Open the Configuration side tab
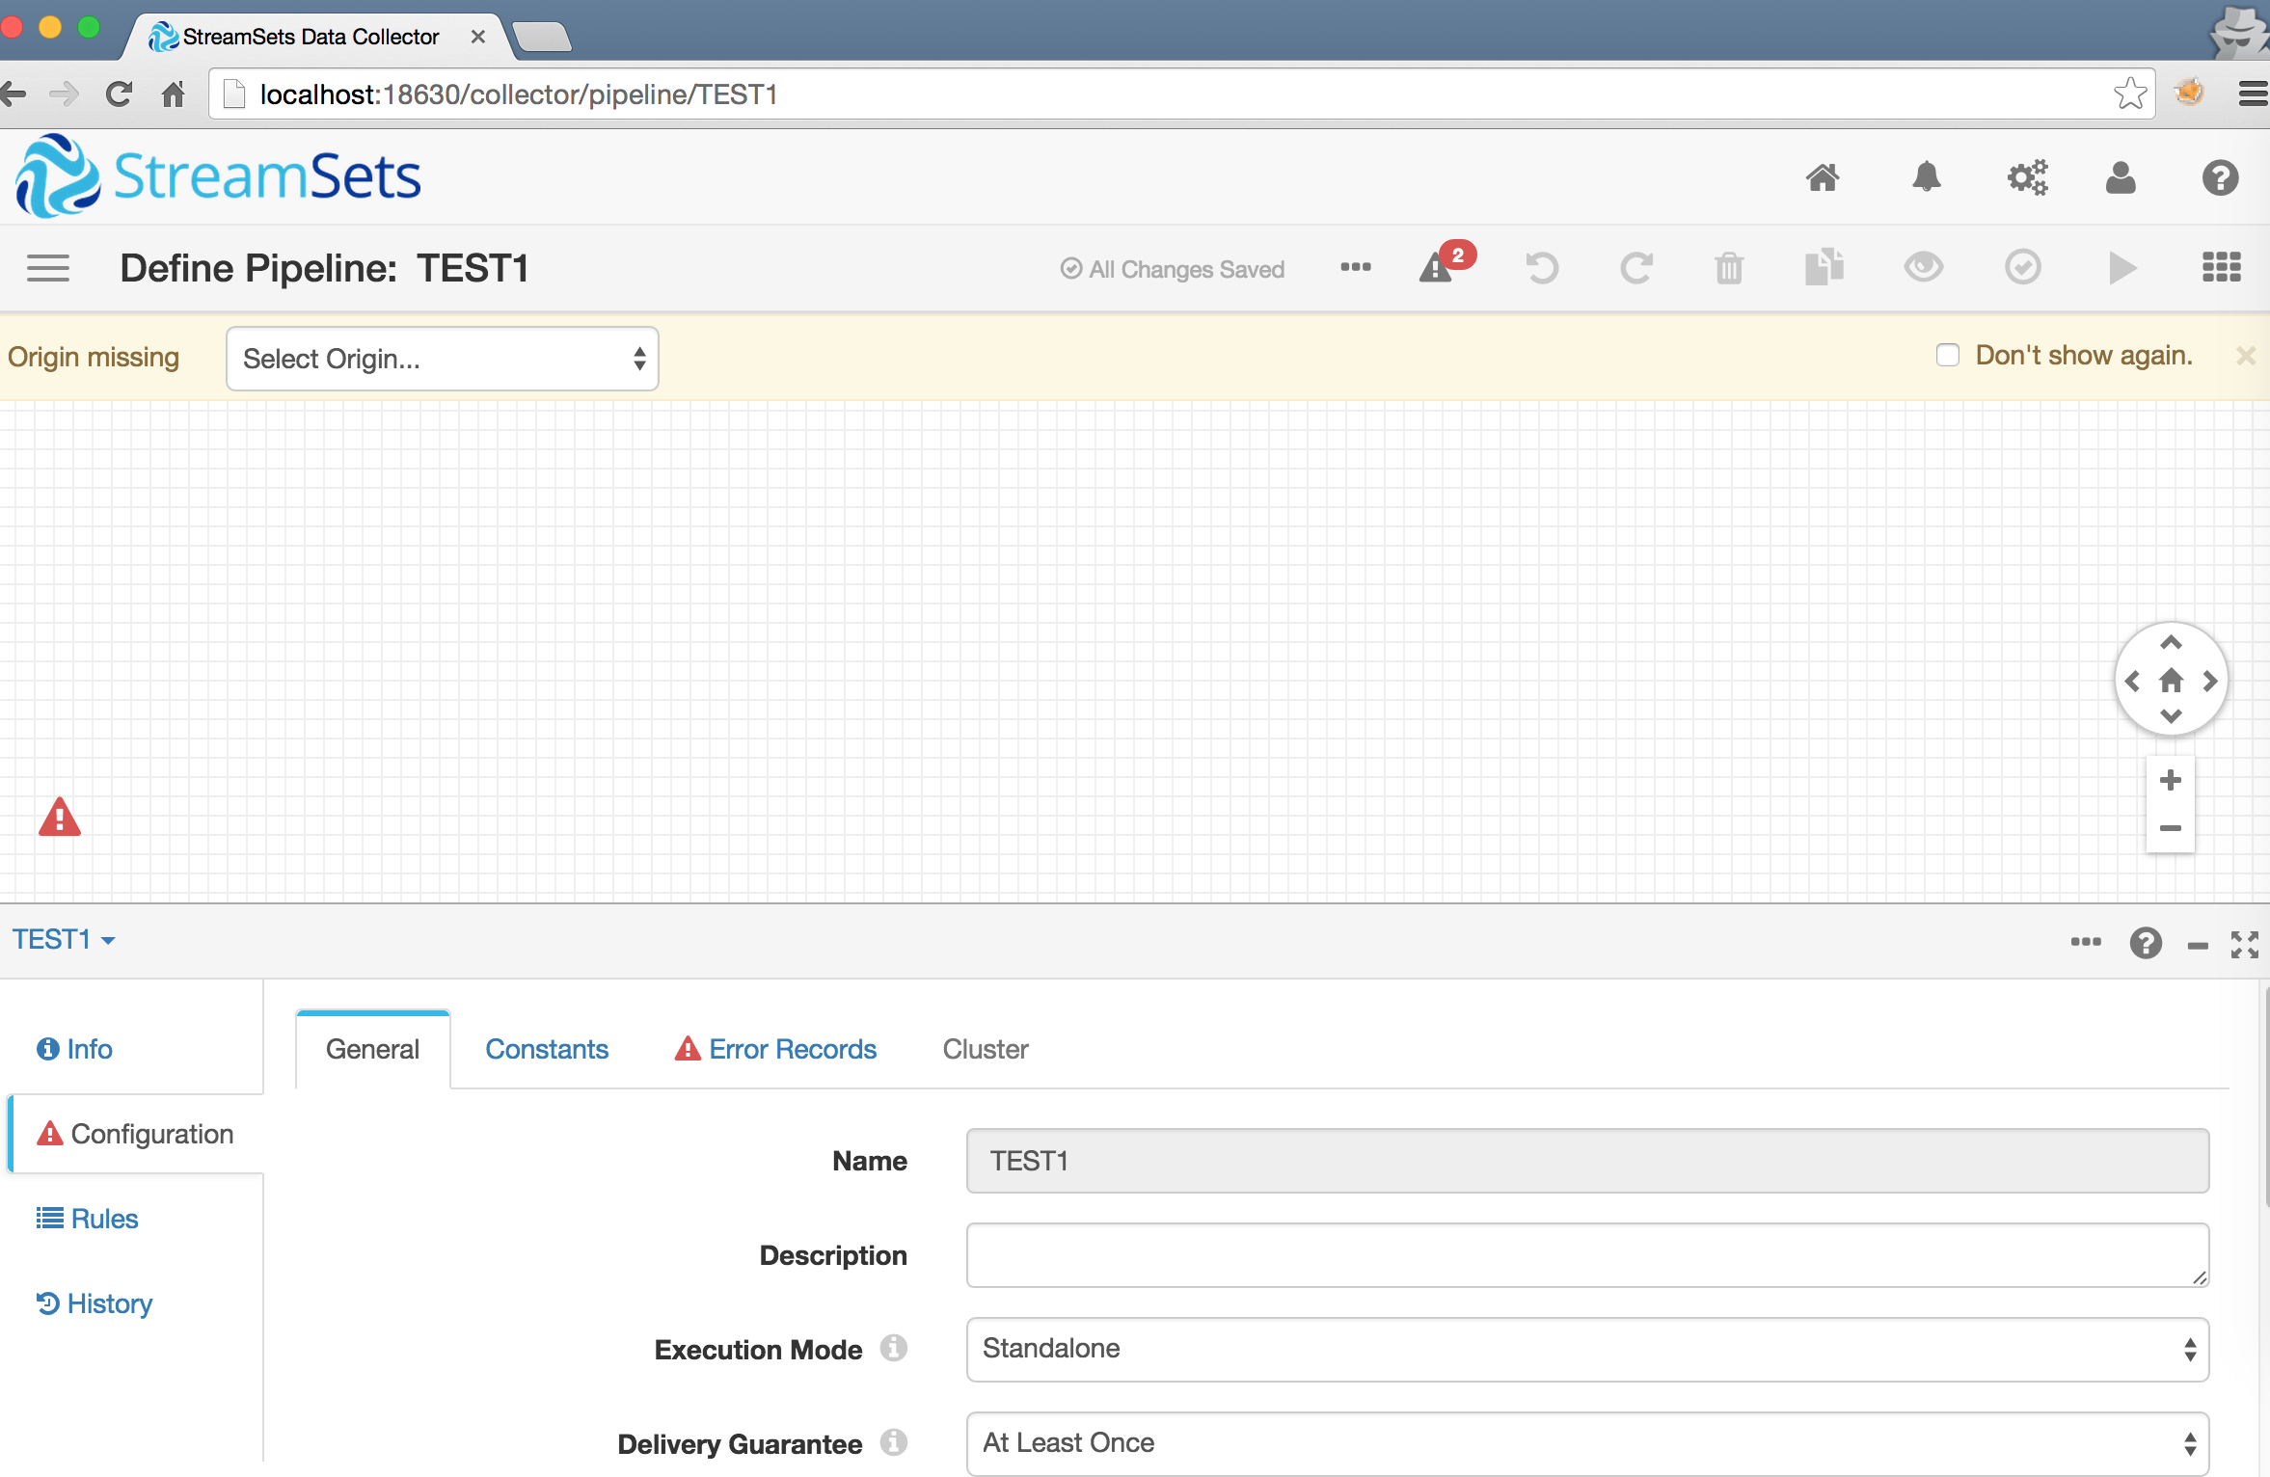This screenshot has height=1477, width=2270. tap(135, 1134)
